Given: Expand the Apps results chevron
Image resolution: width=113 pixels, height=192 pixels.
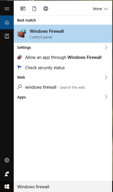Looking at the screenshot, I should [x=106, y=97].
